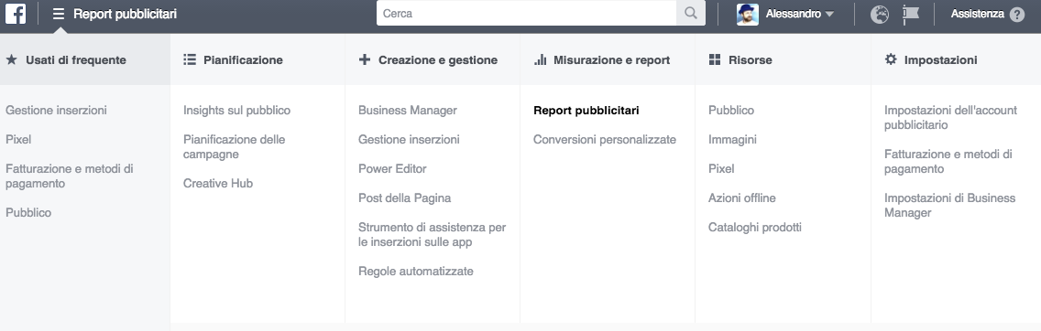The image size is (1041, 331).
Task: Open Creative Hub
Action: point(218,184)
